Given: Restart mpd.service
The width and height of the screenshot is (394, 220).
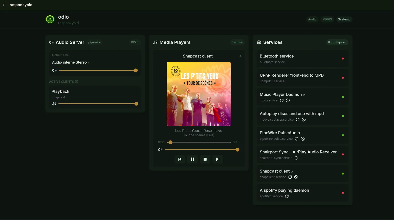Looking at the screenshot, I should click(x=282, y=100).
